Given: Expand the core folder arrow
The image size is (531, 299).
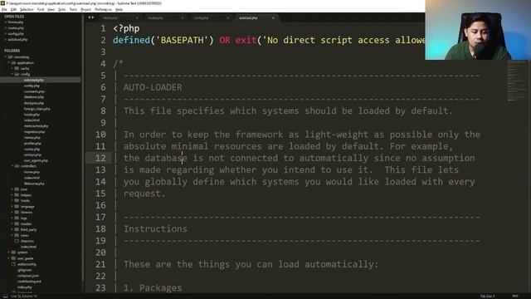Looking at the screenshot, I should (x=12, y=189).
